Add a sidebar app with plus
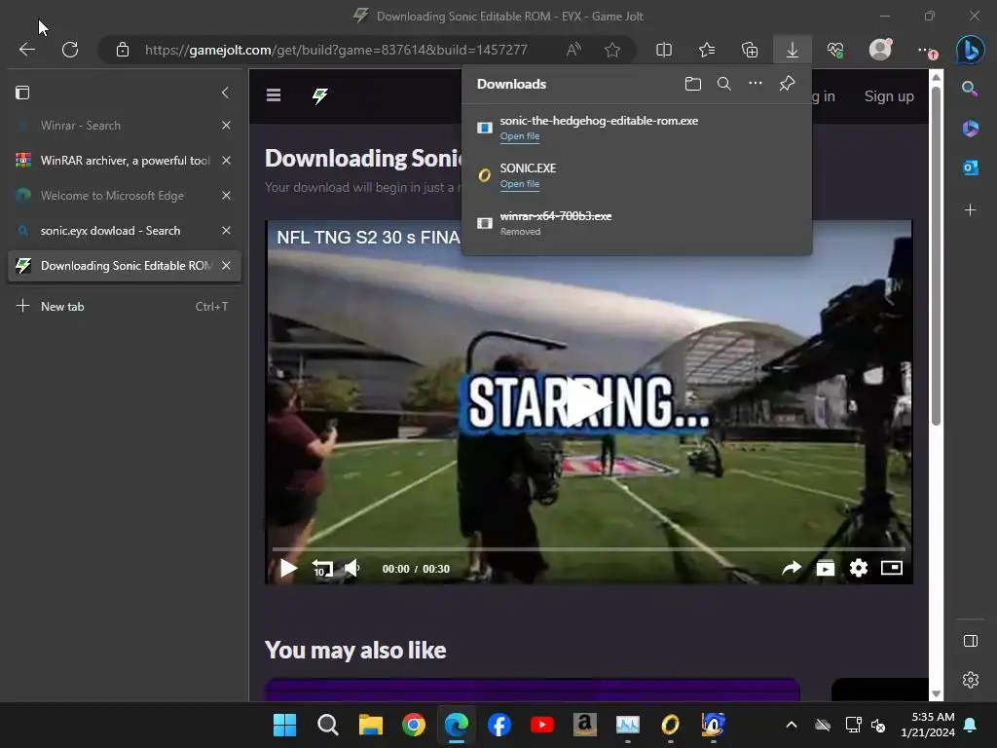The height and width of the screenshot is (748, 997). pos(971,209)
